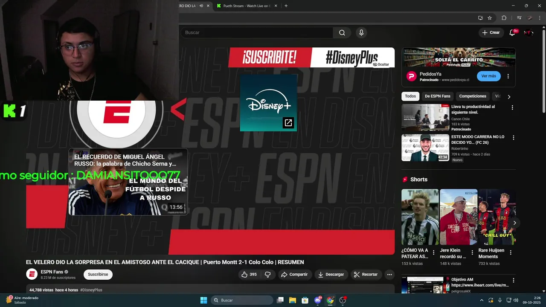Open the Chrome extensions puzzle icon
Viewport: 546px width, 307px height.
click(504, 18)
